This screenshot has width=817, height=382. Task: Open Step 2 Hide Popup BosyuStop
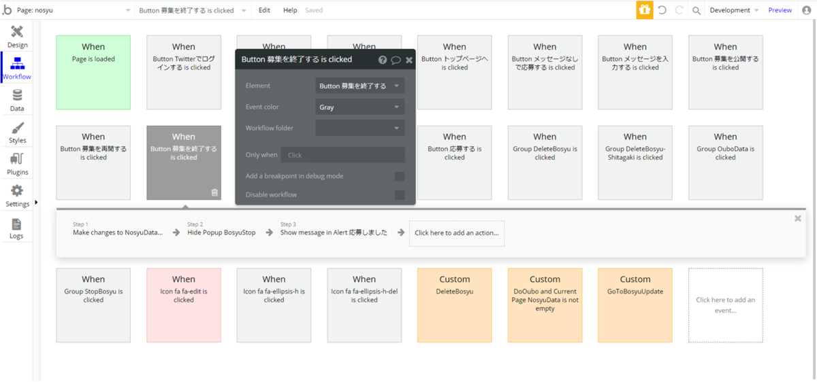pyautogui.click(x=221, y=228)
